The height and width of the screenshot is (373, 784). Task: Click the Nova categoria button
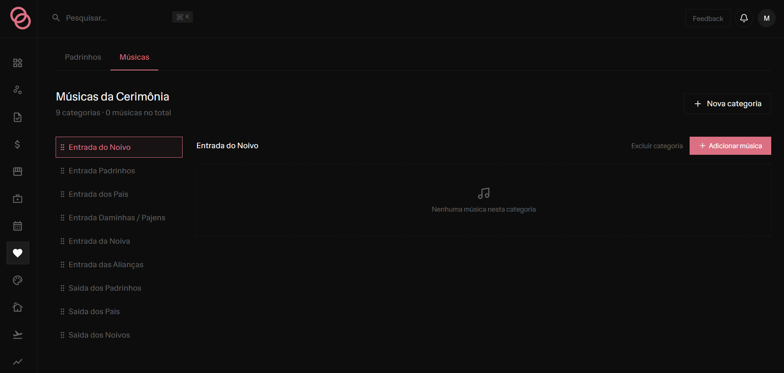(728, 104)
